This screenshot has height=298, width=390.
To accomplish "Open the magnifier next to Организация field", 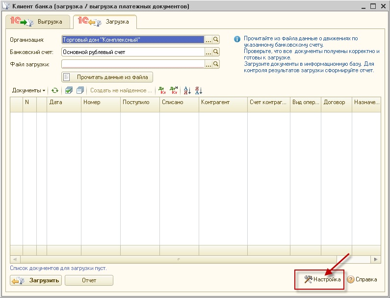I will 216,40.
